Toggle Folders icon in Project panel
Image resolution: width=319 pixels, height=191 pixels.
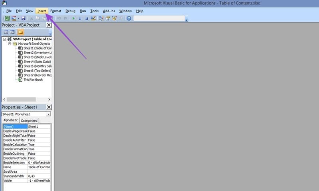click(20, 32)
